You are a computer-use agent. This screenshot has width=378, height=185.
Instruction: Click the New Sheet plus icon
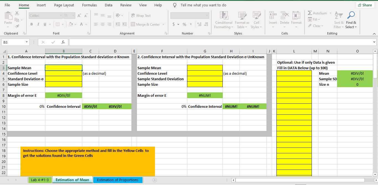pos(154,180)
